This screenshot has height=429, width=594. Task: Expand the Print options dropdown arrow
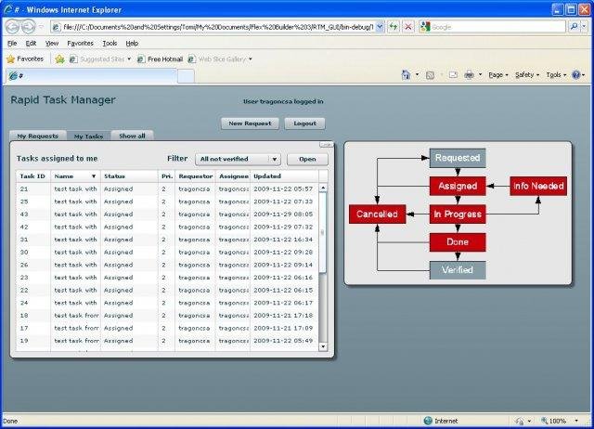click(481, 75)
